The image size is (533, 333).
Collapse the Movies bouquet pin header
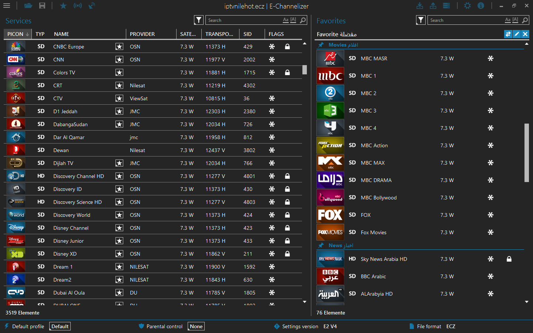pyautogui.click(x=321, y=45)
